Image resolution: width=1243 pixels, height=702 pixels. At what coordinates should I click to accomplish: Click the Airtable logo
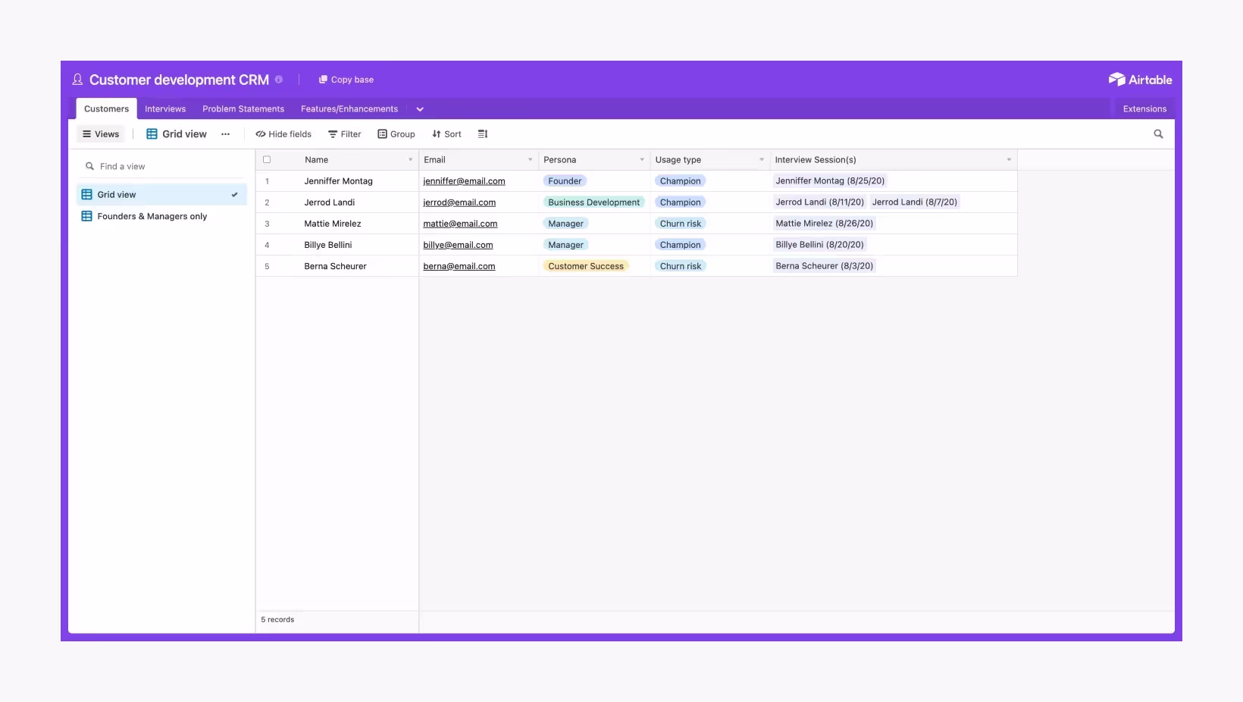pyautogui.click(x=1140, y=80)
